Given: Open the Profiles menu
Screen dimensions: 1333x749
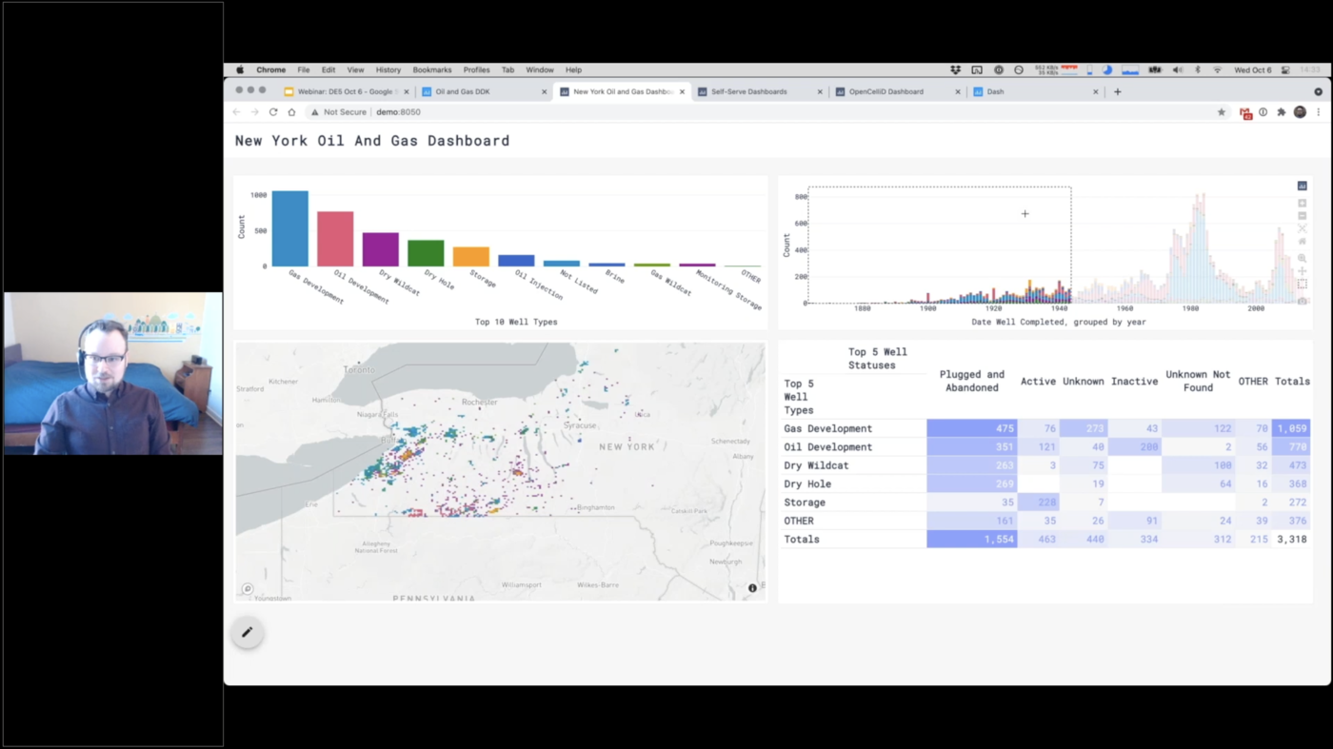Looking at the screenshot, I should (477, 69).
